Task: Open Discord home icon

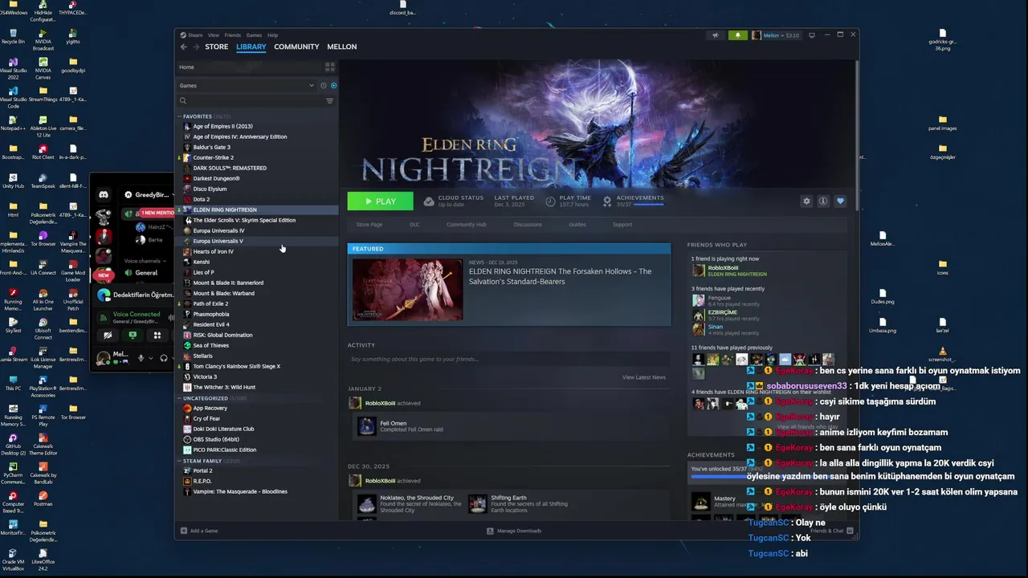Action: click(104, 195)
